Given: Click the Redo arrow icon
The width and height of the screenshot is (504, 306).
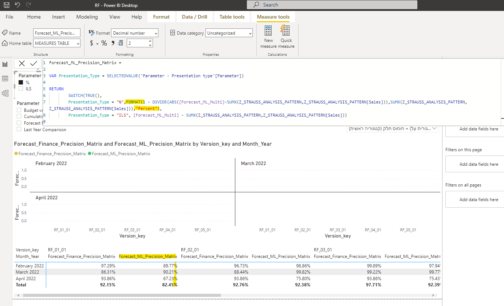Looking at the screenshot, I should click(29, 5).
